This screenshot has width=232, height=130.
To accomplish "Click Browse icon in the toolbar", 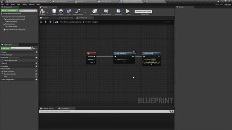I will (x=61, y=12).
